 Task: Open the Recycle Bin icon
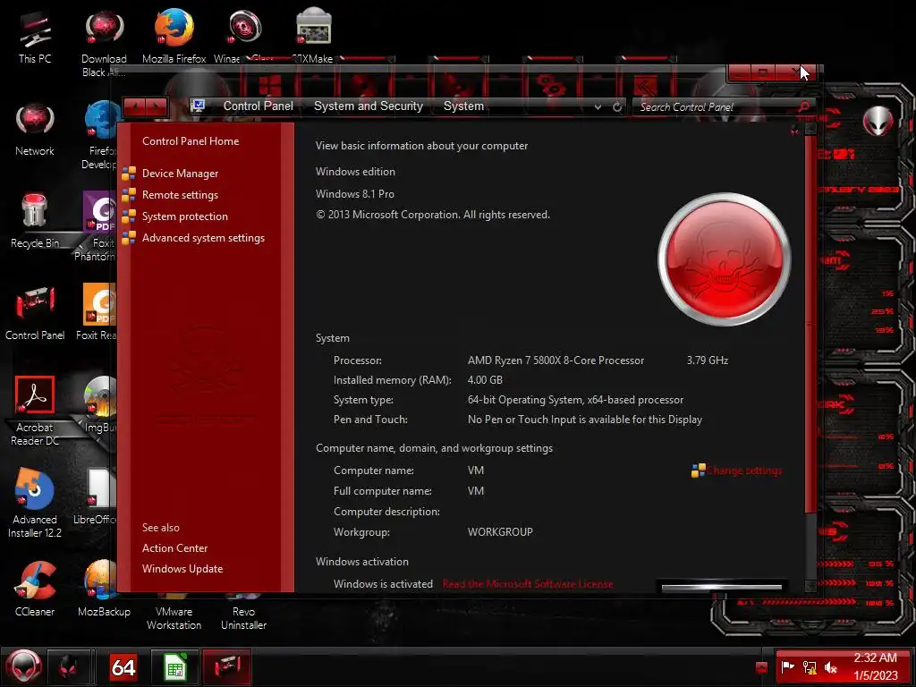(x=35, y=221)
